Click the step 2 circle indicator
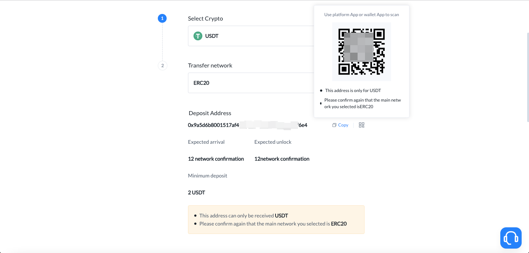The width and height of the screenshot is (529, 253). (x=162, y=66)
